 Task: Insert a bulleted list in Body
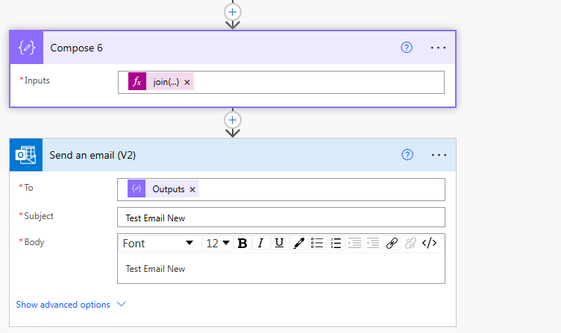click(317, 244)
